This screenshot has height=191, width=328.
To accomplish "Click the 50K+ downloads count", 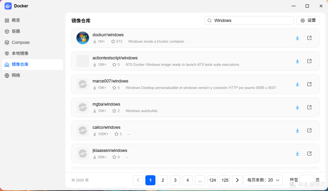I will tap(102, 157).
